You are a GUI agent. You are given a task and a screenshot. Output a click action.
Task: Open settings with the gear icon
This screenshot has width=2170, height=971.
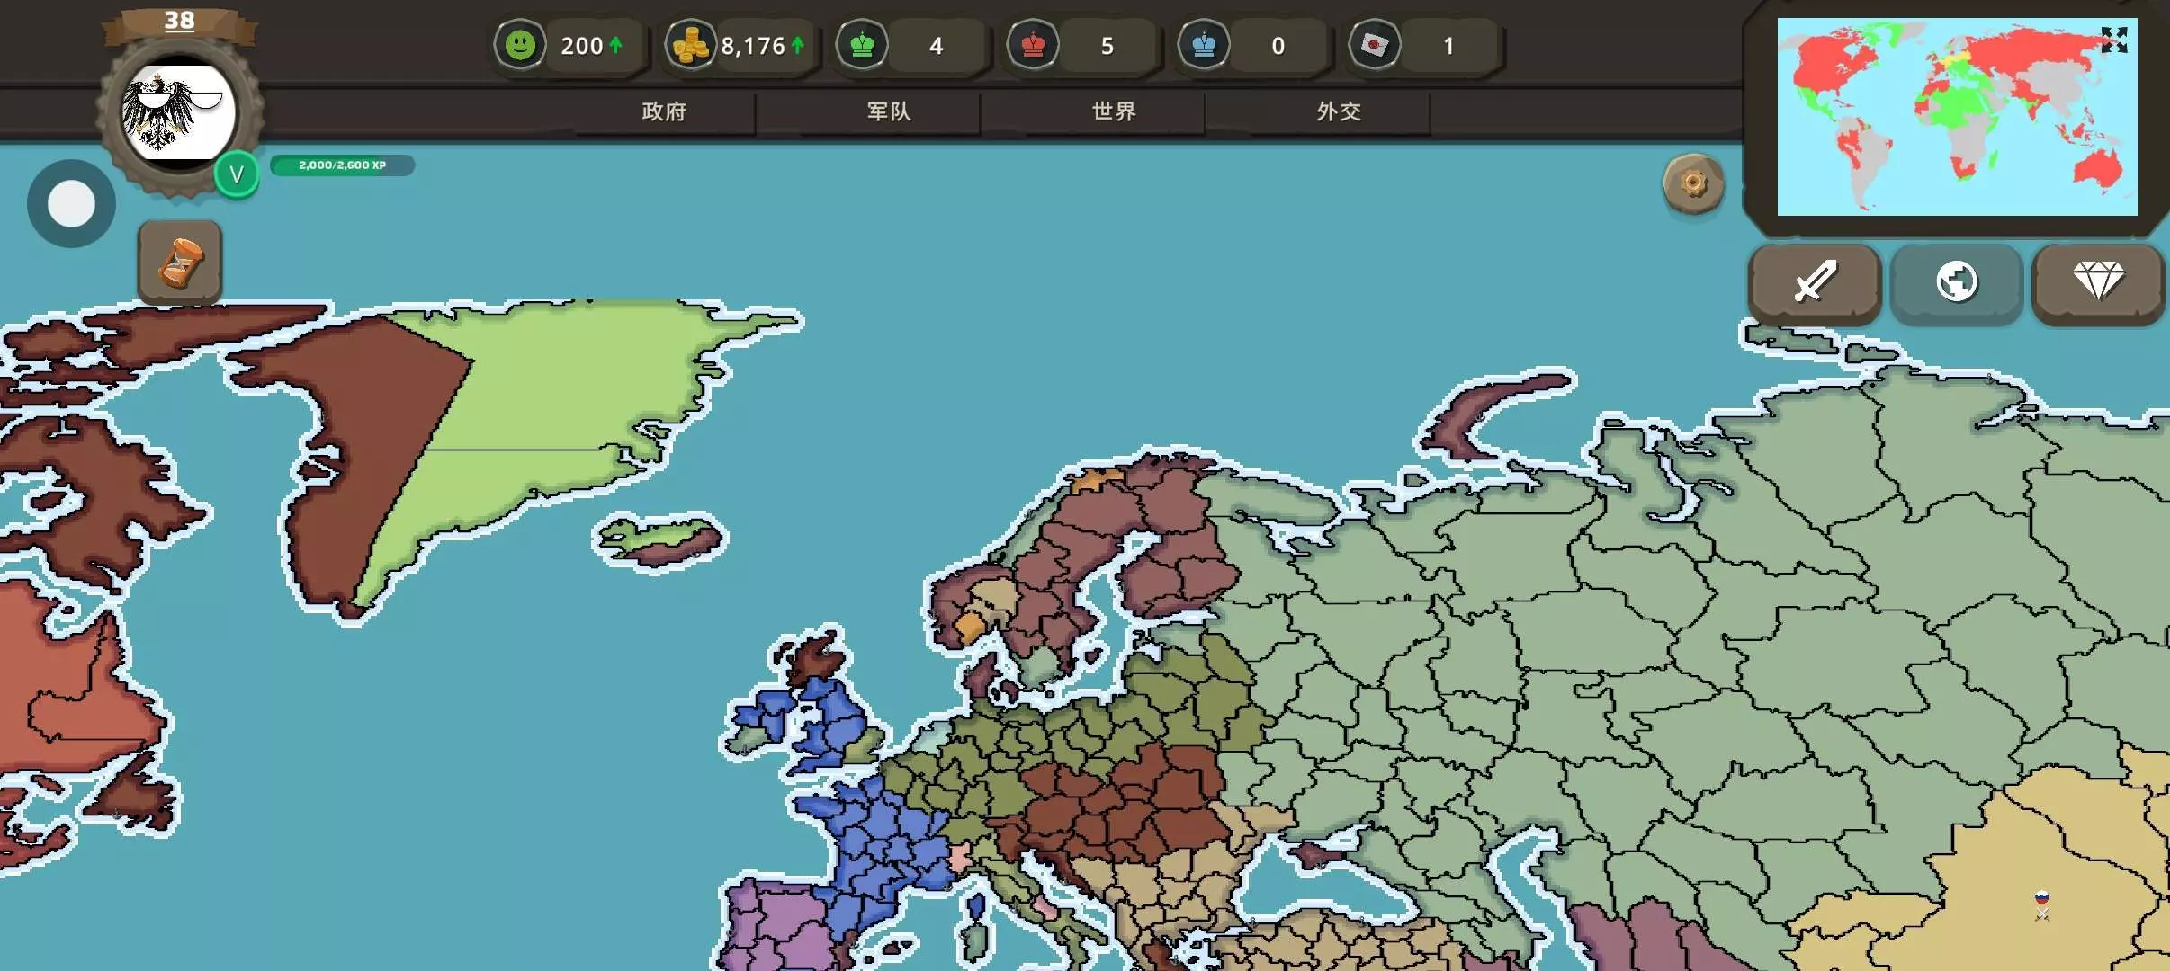1693,184
